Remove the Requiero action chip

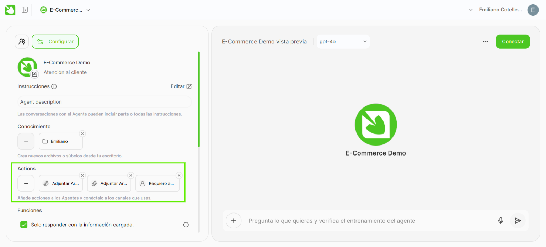(179, 175)
